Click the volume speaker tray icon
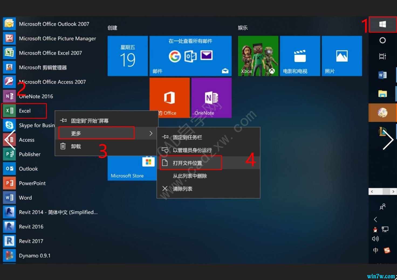The image size is (397, 280). coord(375,239)
